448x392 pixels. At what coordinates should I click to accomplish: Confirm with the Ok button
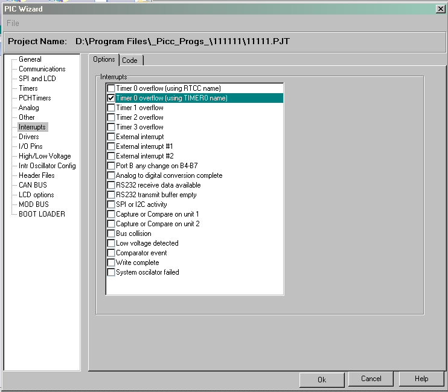(322, 379)
